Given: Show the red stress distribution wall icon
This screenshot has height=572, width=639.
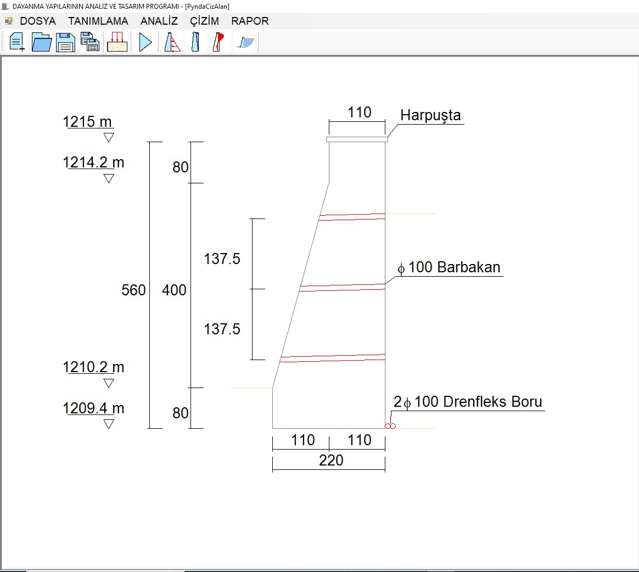Looking at the screenshot, I should 218,42.
